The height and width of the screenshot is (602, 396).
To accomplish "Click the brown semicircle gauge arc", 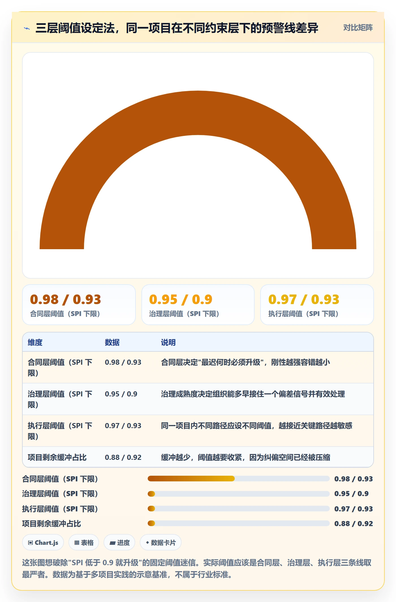I will tap(198, 113).
